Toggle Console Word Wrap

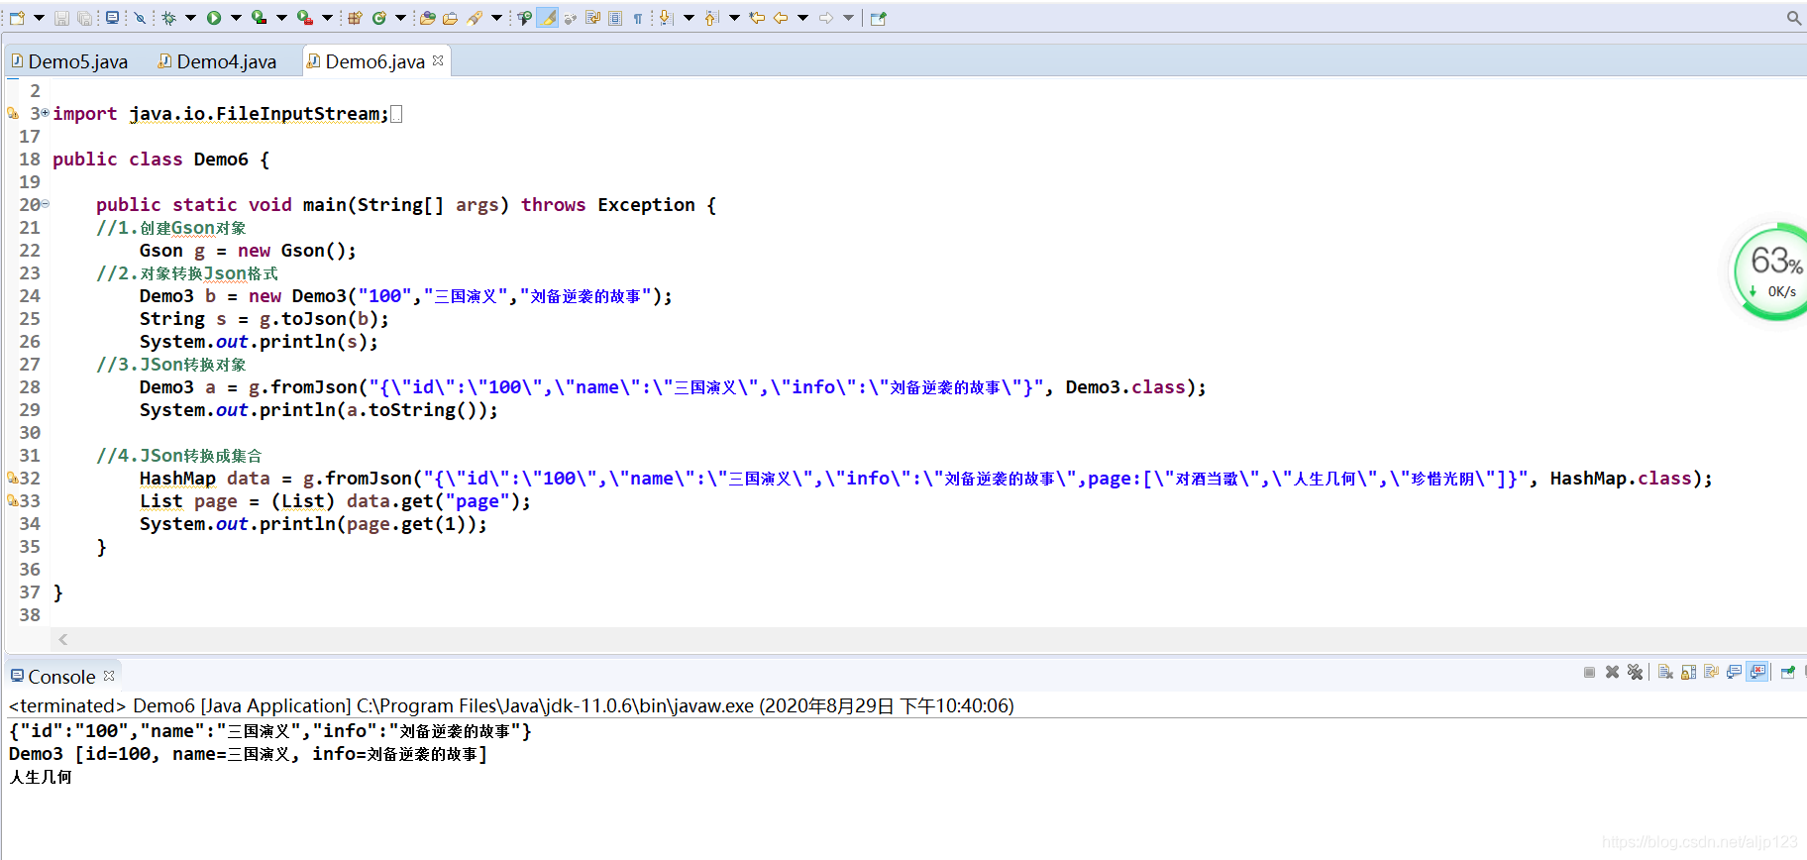pyautogui.click(x=1711, y=672)
